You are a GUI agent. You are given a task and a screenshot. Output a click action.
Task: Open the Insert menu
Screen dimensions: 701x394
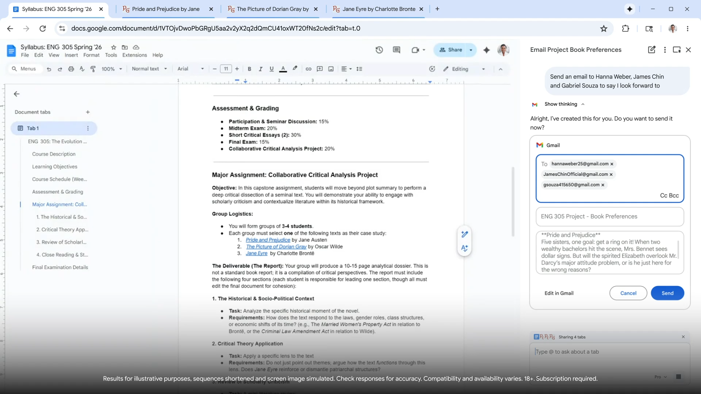click(71, 55)
